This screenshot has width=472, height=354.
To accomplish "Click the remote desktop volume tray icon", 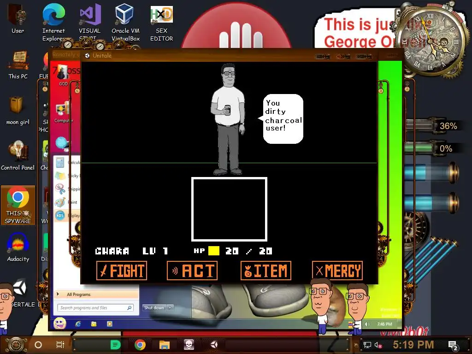I will pyautogui.click(x=367, y=324).
